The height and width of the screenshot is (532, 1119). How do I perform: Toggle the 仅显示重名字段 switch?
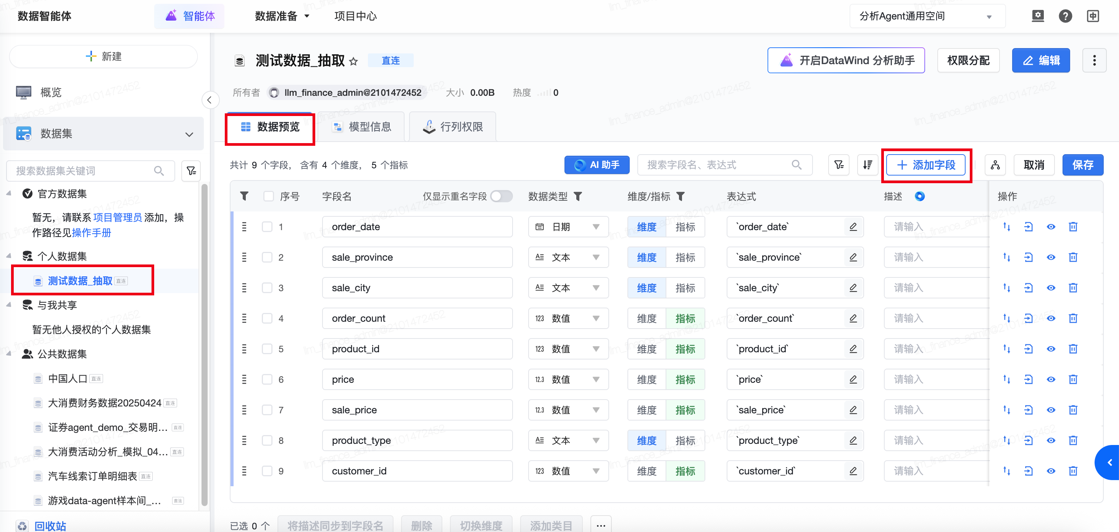click(501, 196)
